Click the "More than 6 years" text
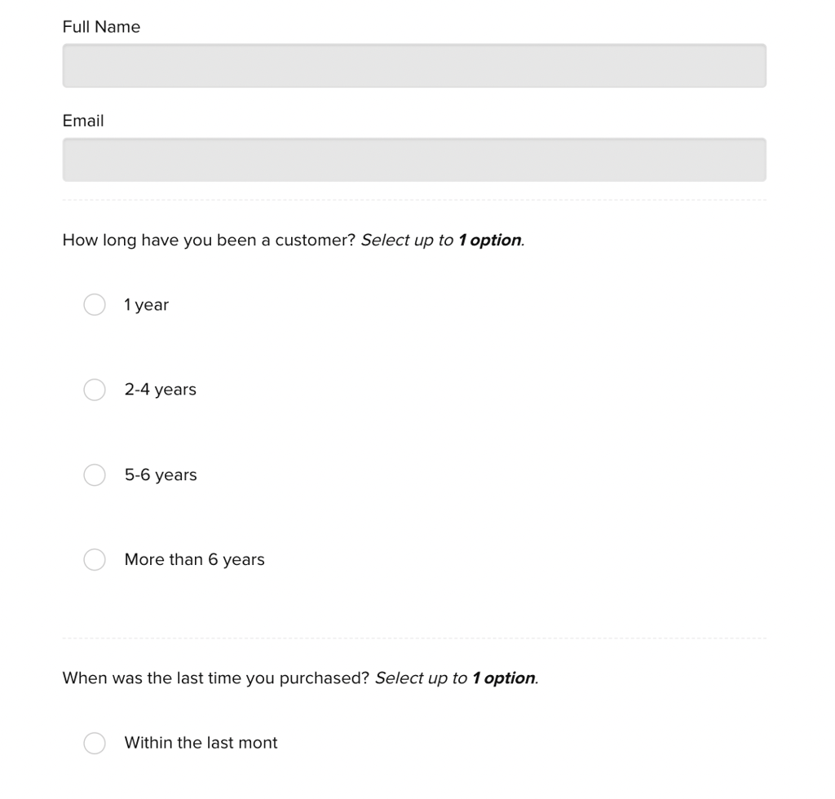This screenshot has height=799, width=835. click(x=195, y=560)
